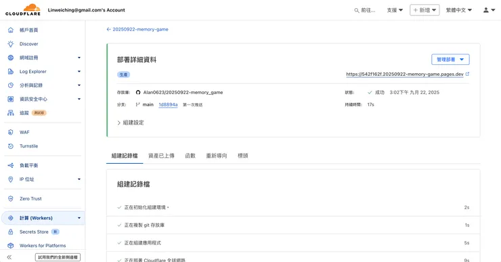
Task: Click the GitHub icon beside the repository name
Action: pos(138,92)
